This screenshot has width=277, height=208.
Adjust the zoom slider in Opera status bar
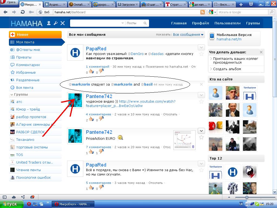[x=247, y=197]
